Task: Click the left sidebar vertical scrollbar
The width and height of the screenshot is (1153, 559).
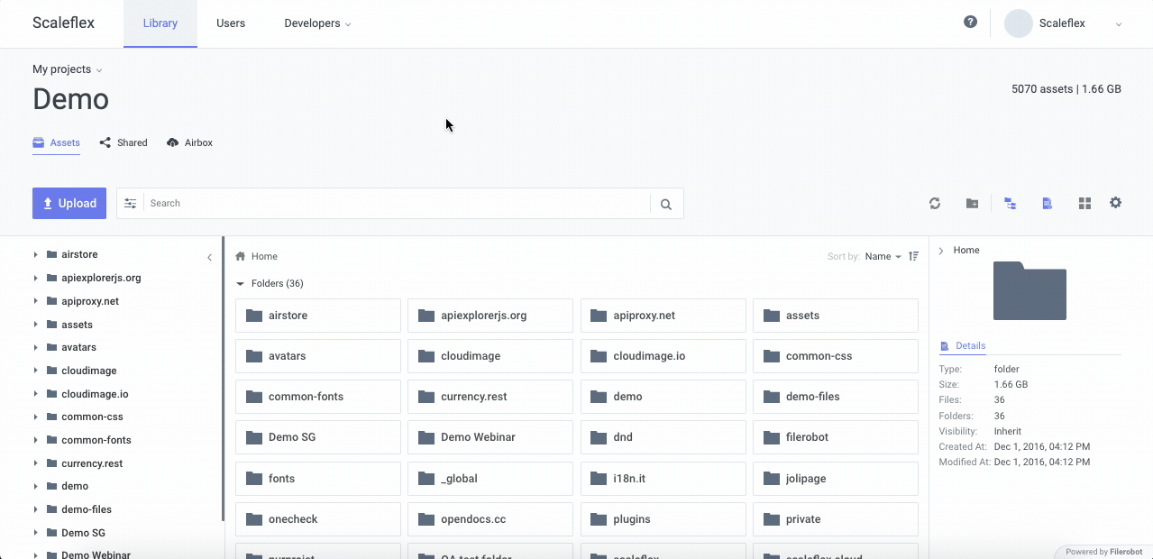Action: pos(223,379)
